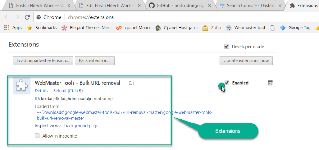Open Google Tag bookmark
The height and width of the screenshot is (150, 319).
[x=295, y=28]
